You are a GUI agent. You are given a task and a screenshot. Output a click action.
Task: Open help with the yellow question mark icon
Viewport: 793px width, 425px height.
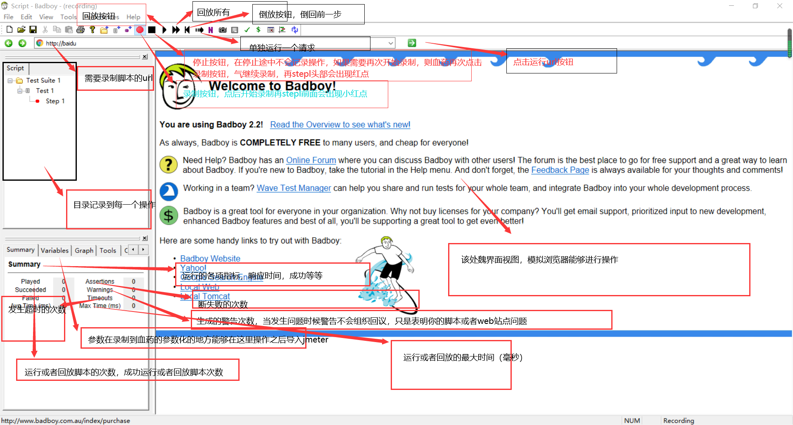tap(93, 30)
